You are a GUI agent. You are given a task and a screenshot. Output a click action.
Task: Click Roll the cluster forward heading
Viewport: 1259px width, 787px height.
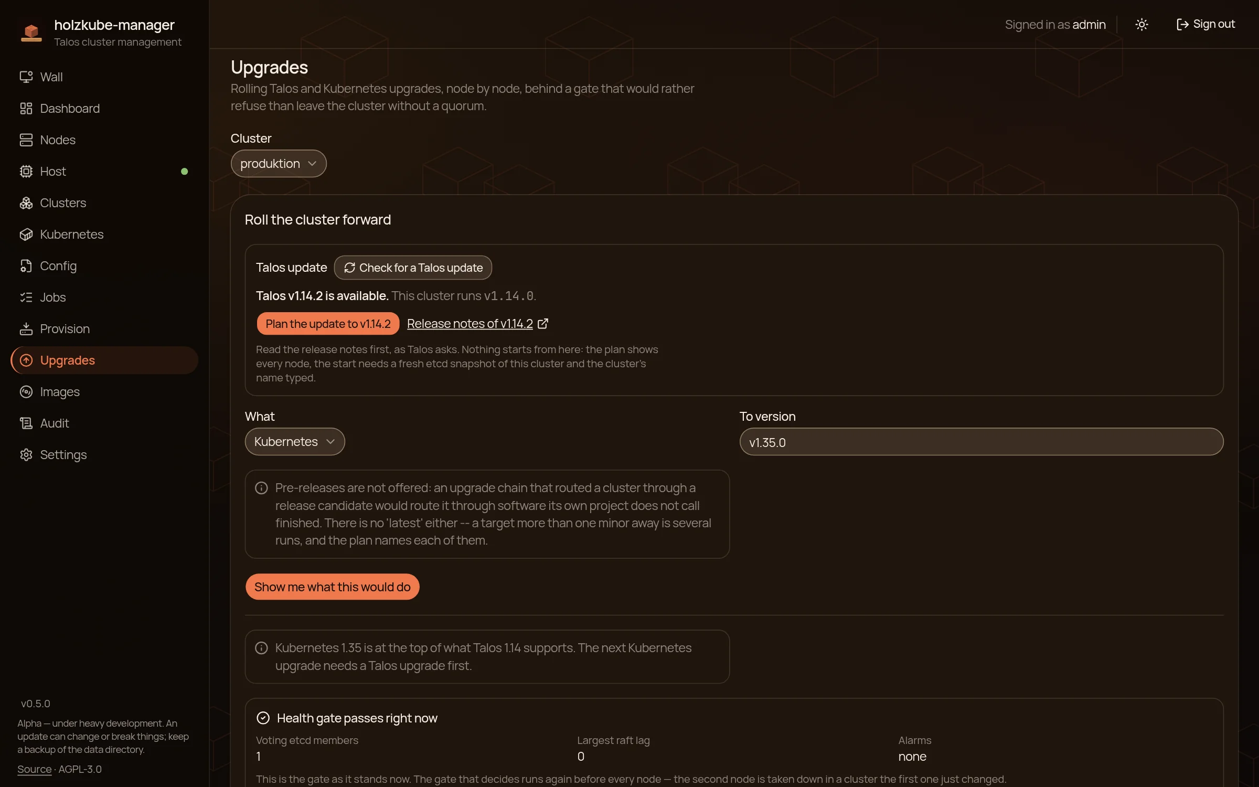317,220
